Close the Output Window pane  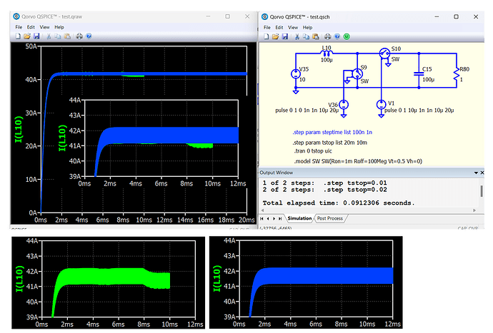pos(482,173)
